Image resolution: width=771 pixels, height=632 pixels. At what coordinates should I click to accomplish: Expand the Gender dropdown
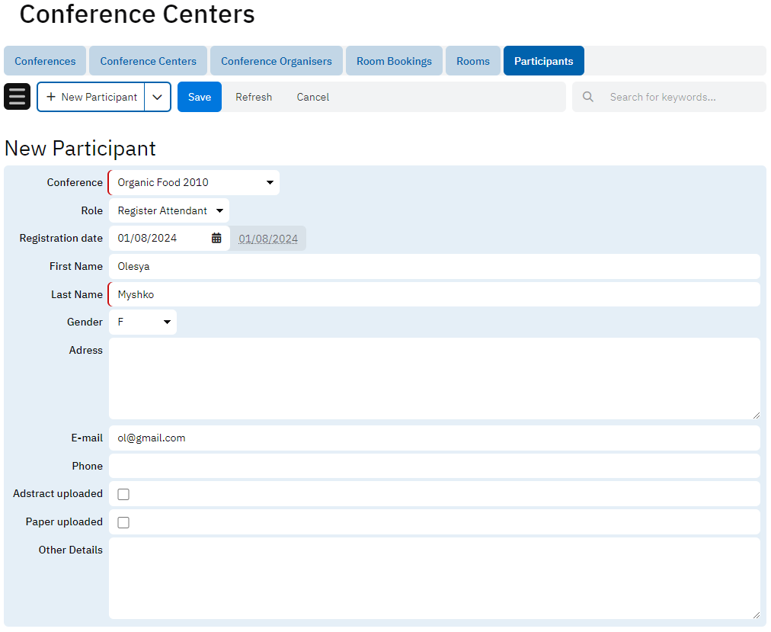point(143,322)
